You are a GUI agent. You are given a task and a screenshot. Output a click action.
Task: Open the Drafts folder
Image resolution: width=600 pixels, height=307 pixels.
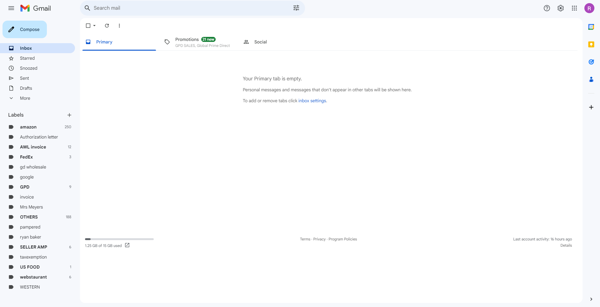pyautogui.click(x=37, y=88)
